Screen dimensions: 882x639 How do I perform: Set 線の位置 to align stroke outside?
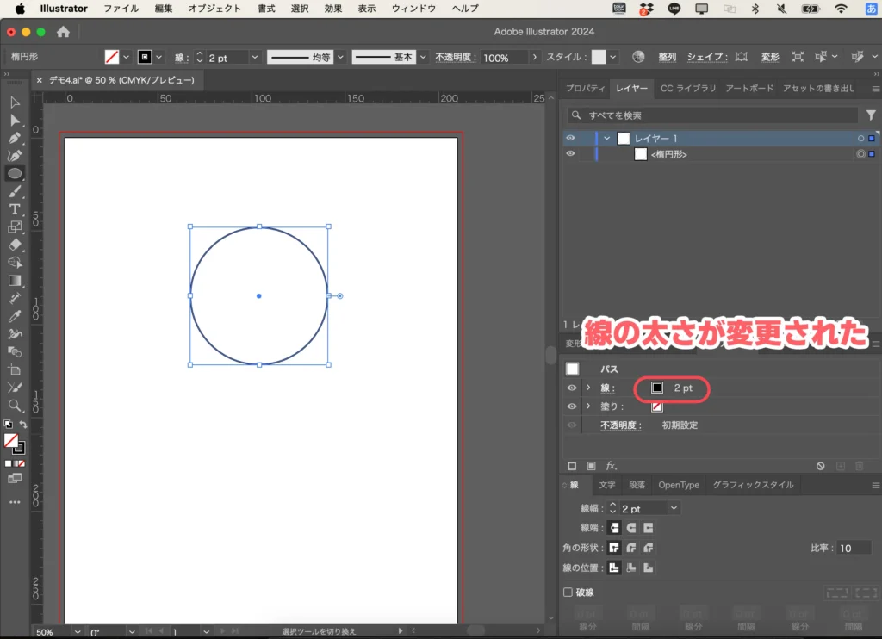(x=648, y=566)
